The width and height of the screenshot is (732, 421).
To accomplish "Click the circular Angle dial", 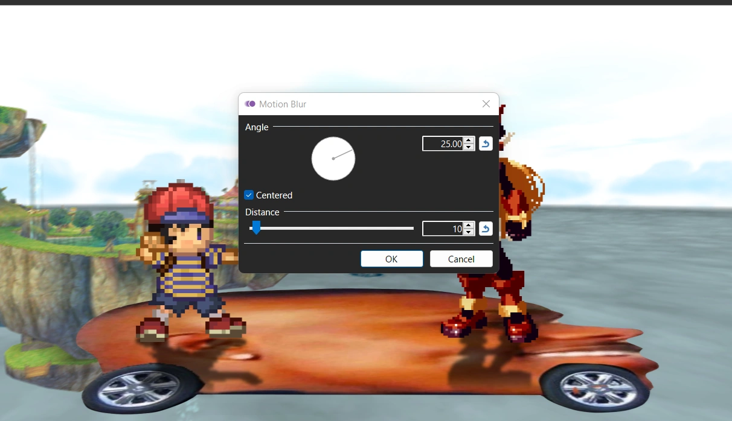I will [x=333, y=159].
